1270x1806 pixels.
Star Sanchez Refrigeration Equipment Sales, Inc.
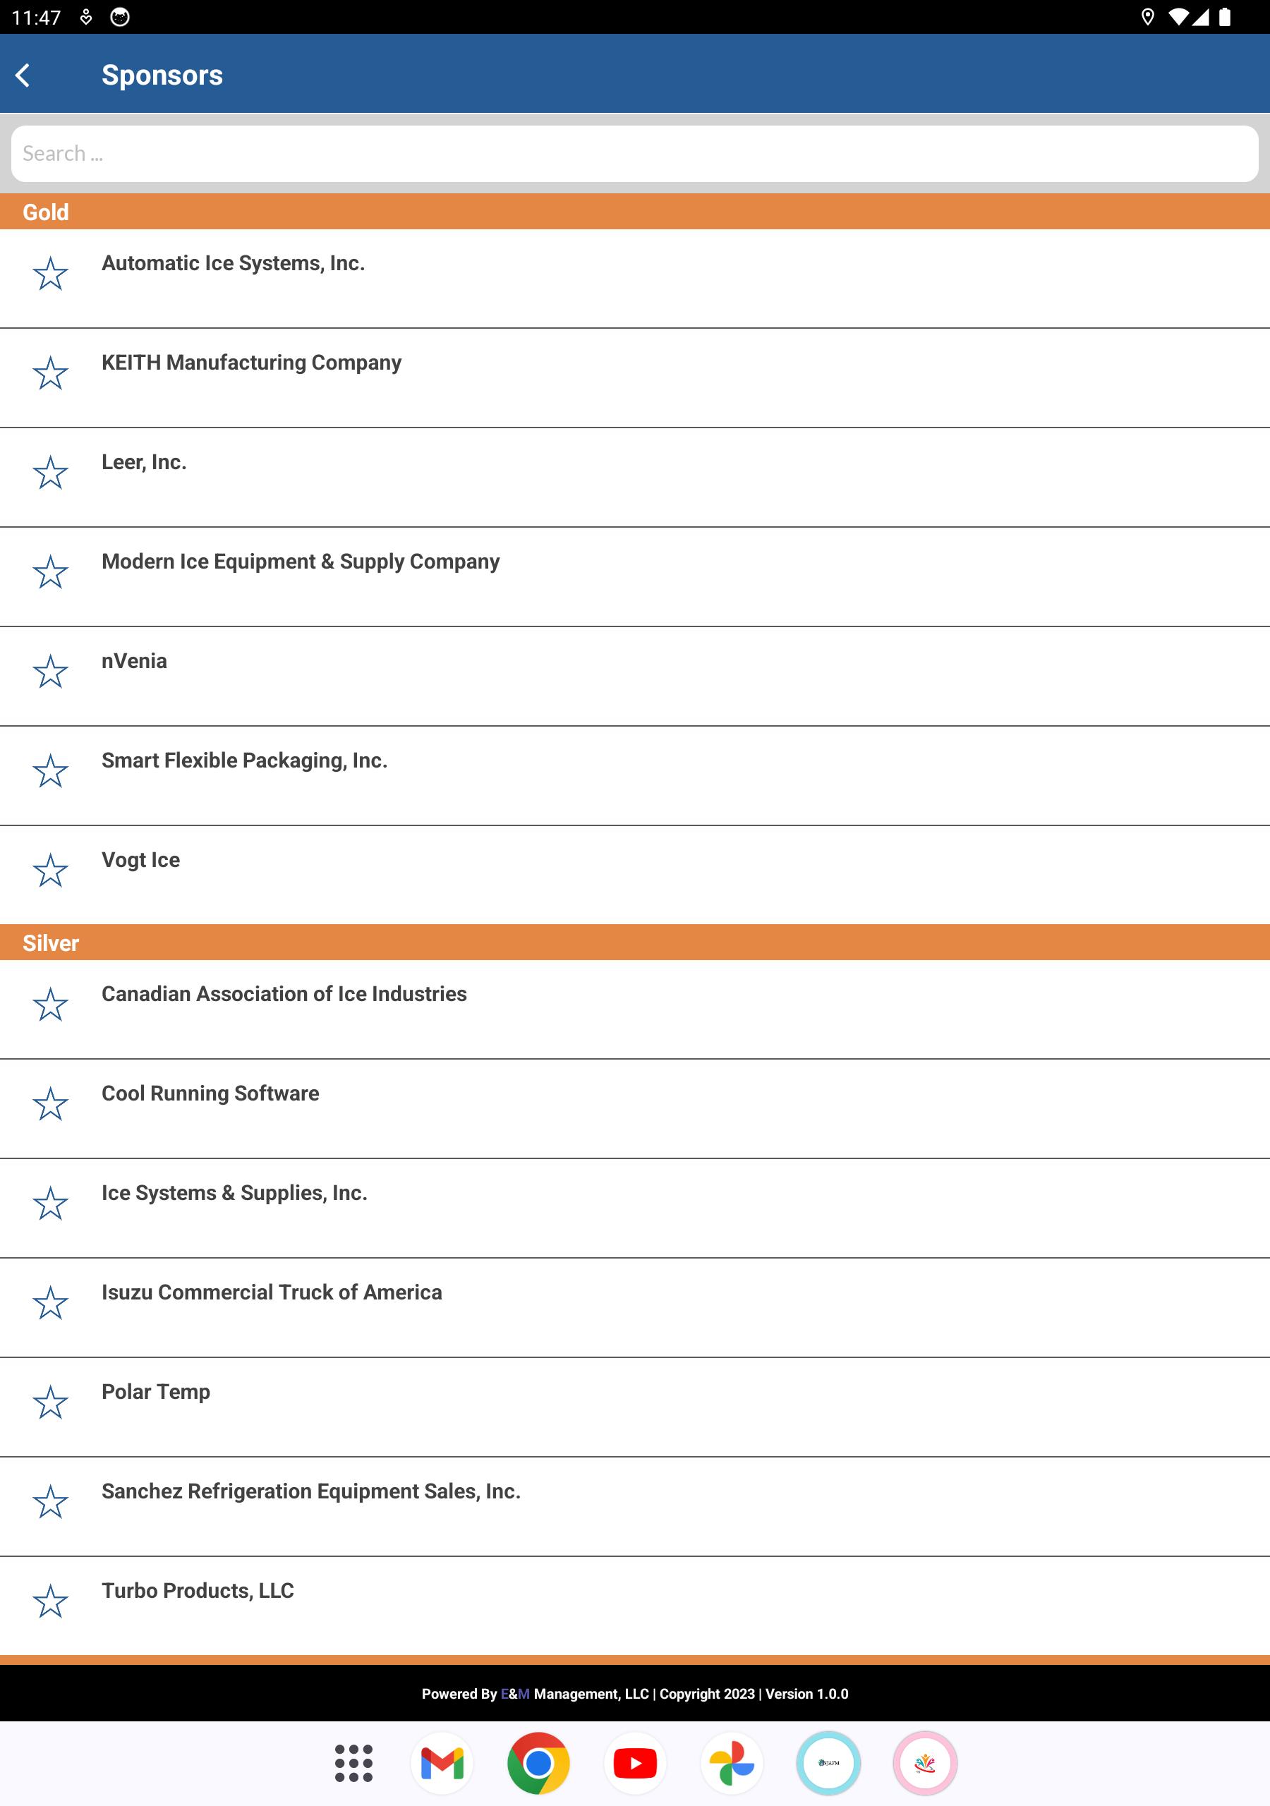click(x=50, y=1503)
